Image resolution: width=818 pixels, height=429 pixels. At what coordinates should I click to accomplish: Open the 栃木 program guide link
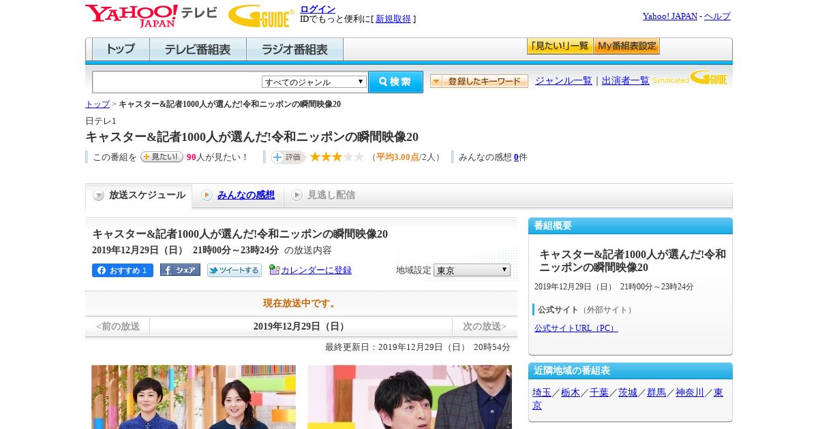click(571, 393)
